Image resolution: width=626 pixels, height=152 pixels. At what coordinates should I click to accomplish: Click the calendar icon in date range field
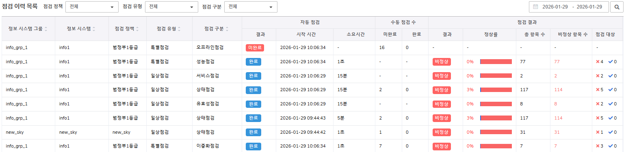pos(536,7)
